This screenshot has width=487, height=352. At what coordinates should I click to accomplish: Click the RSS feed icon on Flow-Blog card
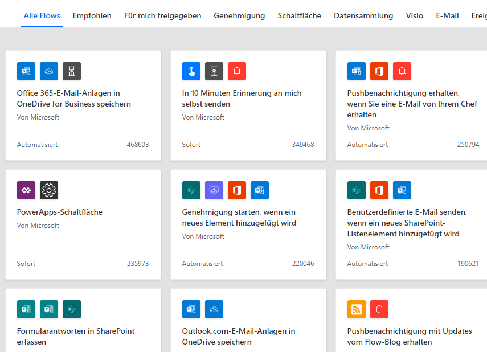coord(357,309)
